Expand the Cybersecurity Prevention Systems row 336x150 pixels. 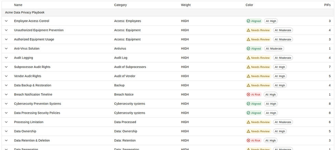(x=6, y=104)
